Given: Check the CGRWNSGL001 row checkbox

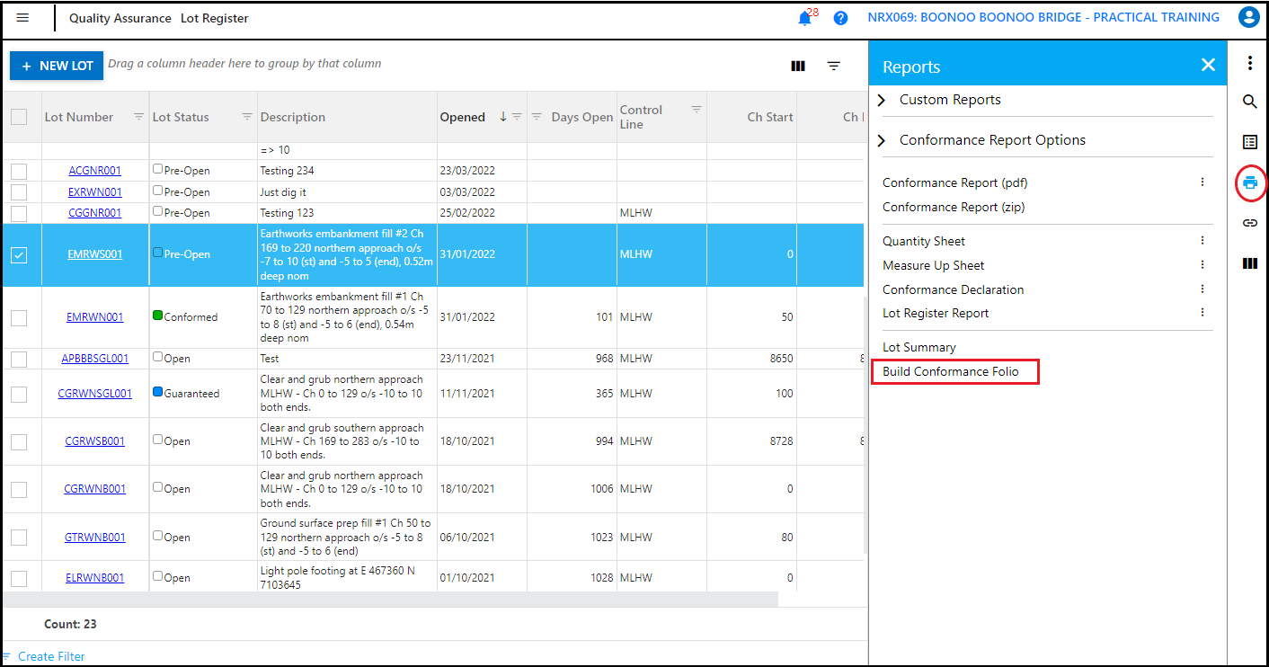Looking at the screenshot, I should pos(19,394).
